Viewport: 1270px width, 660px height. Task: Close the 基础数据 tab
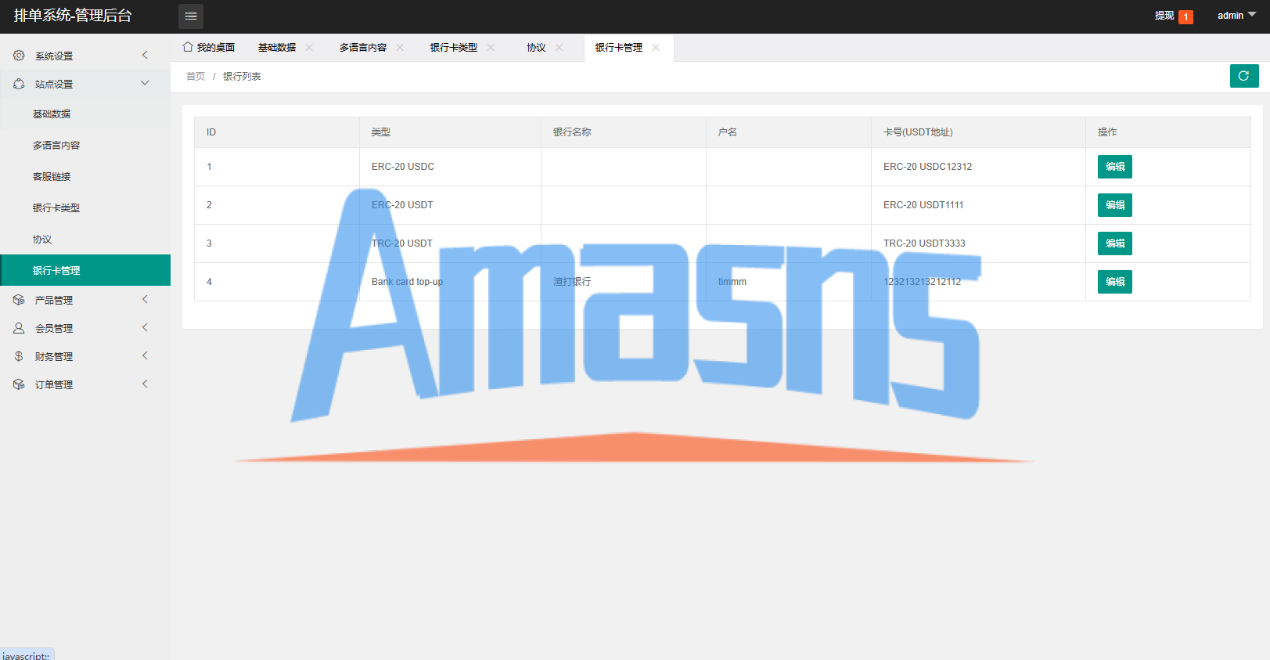[309, 48]
